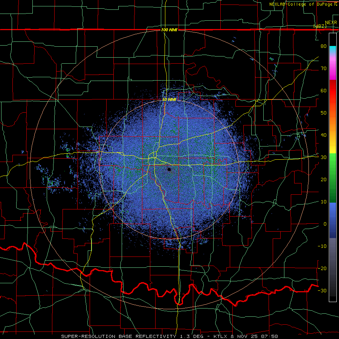339x339 pixels.
Task: Select the bottom reflectivity caption with KTLX timestamp
Action: (x=169, y=336)
